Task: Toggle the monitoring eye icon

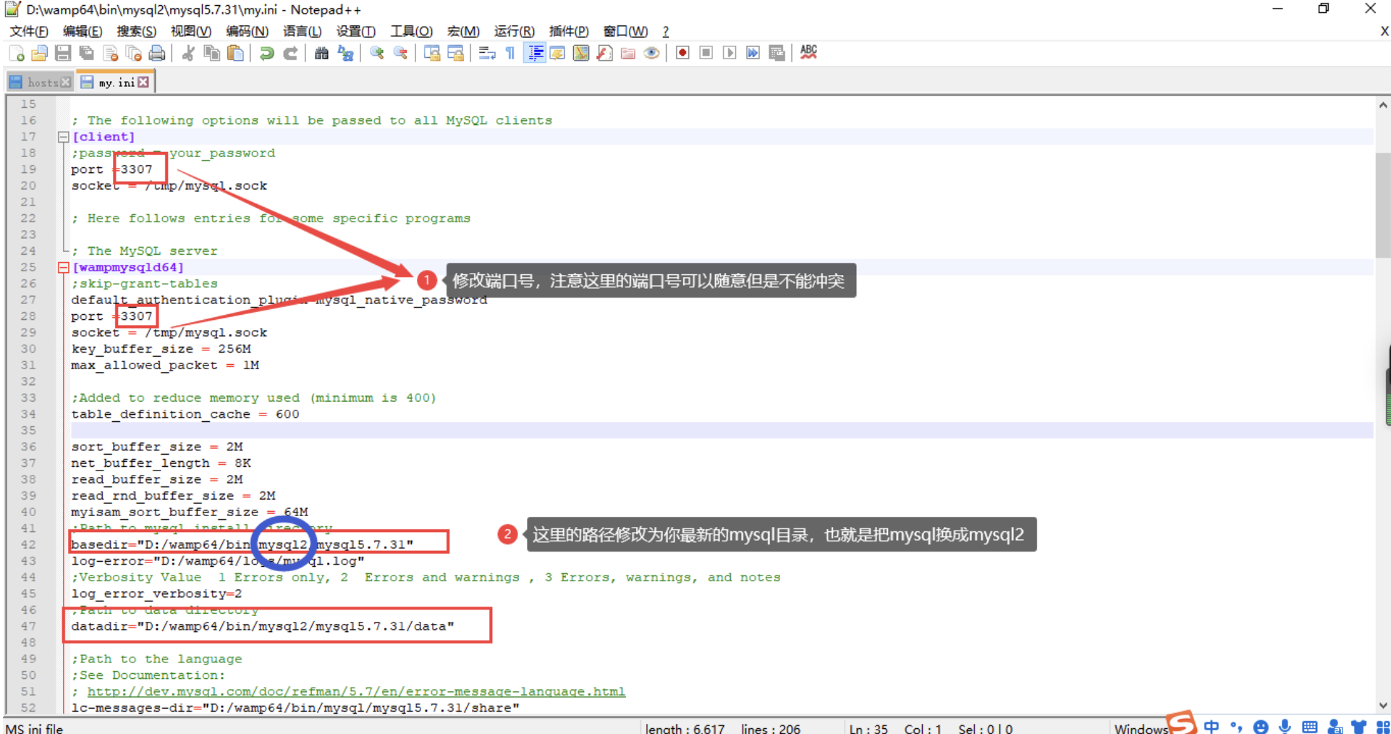Action: pos(651,53)
